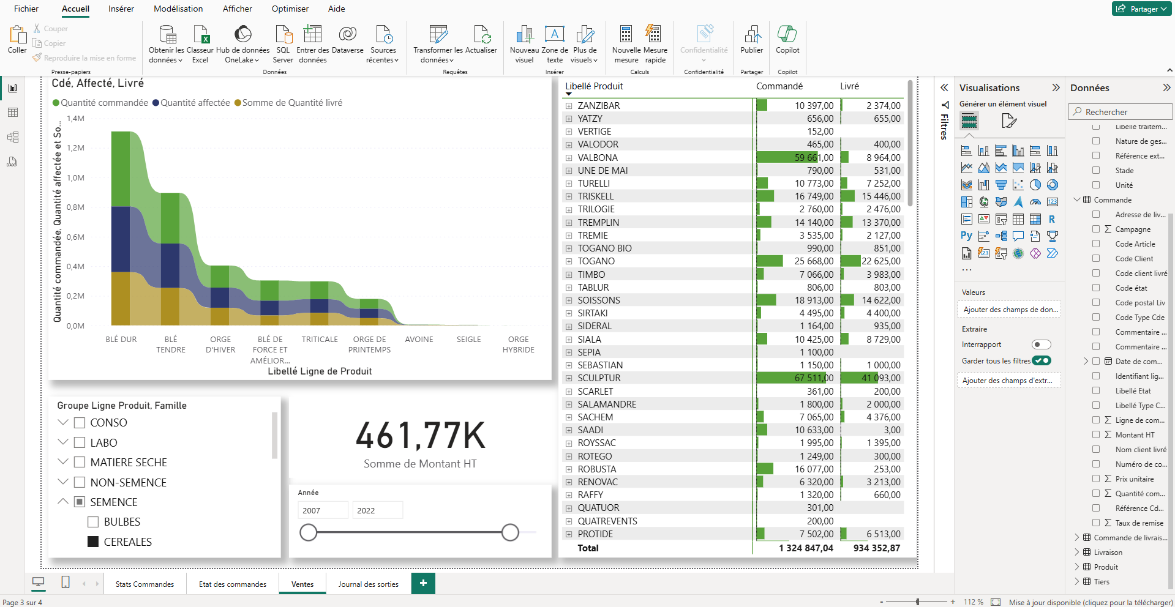This screenshot has height=607, width=1175.
Task: Collapse the SEMENCE group in slicer
Action: point(63,502)
